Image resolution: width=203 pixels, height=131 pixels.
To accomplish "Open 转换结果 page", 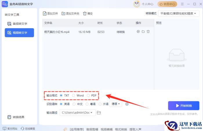I will [16, 117].
